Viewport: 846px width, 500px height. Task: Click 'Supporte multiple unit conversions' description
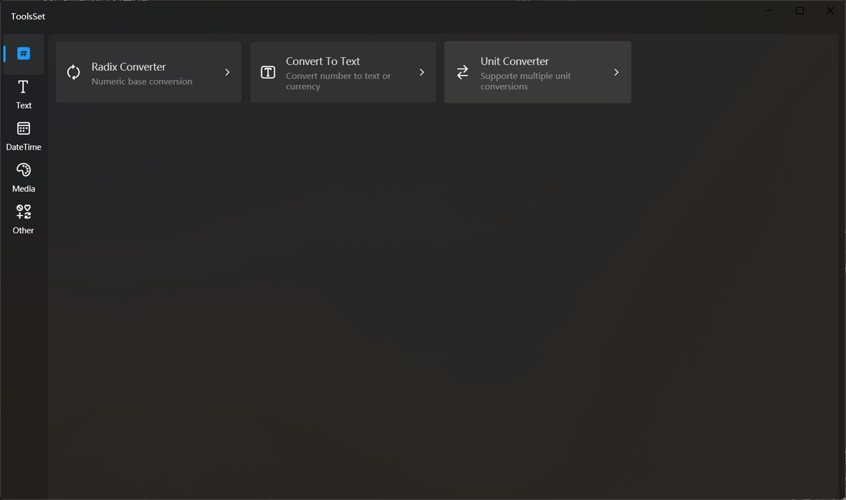click(526, 81)
